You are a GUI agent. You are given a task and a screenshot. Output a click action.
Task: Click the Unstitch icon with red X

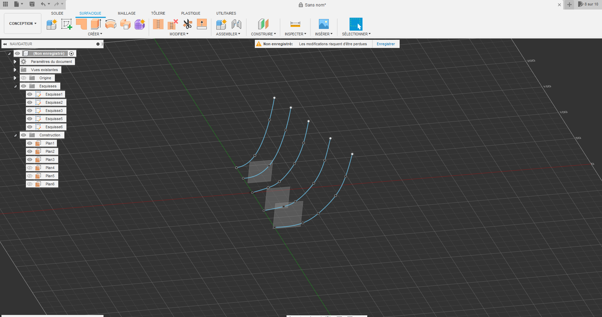[x=173, y=24]
